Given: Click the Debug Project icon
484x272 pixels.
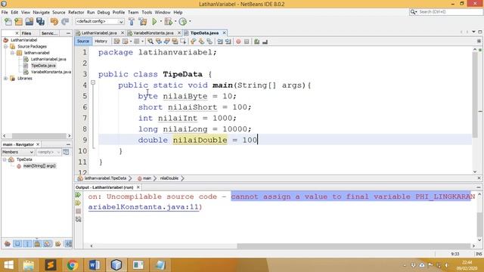Looking at the screenshot, I should click(x=168, y=22).
